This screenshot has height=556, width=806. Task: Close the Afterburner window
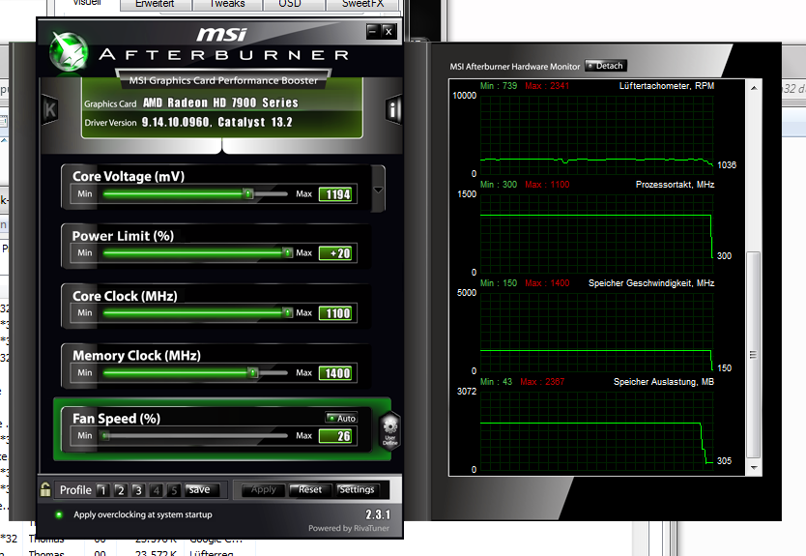coord(389,31)
